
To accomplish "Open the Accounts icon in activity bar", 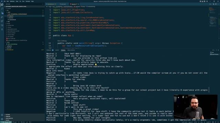I will (2, 115).
